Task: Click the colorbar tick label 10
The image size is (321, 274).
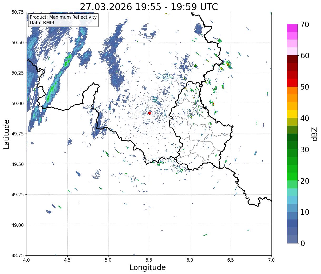Action: pyautogui.click(x=305, y=212)
